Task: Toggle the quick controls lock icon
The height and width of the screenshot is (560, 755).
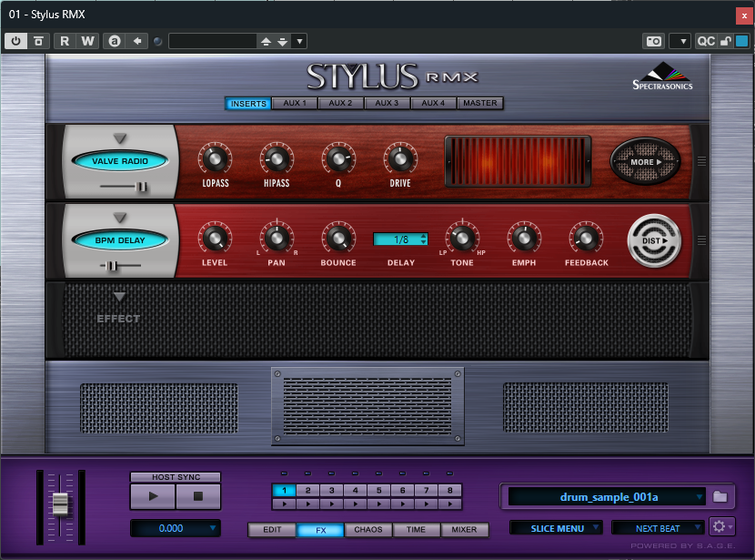Action: point(726,41)
